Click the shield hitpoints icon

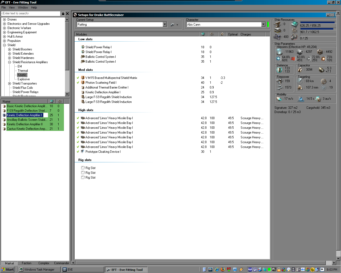coord(279,52)
